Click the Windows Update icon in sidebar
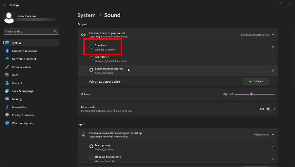This screenshot has height=167, width=295. pyautogui.click(x=7, y=123)
